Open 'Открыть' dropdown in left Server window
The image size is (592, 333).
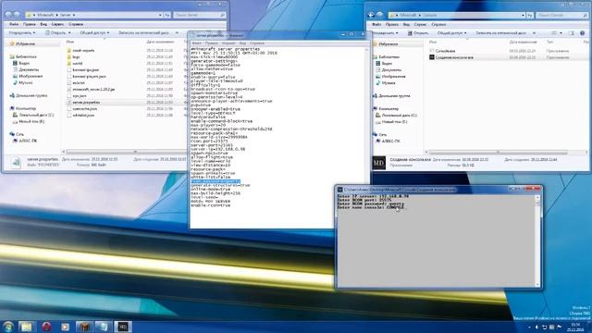[57, 33]
